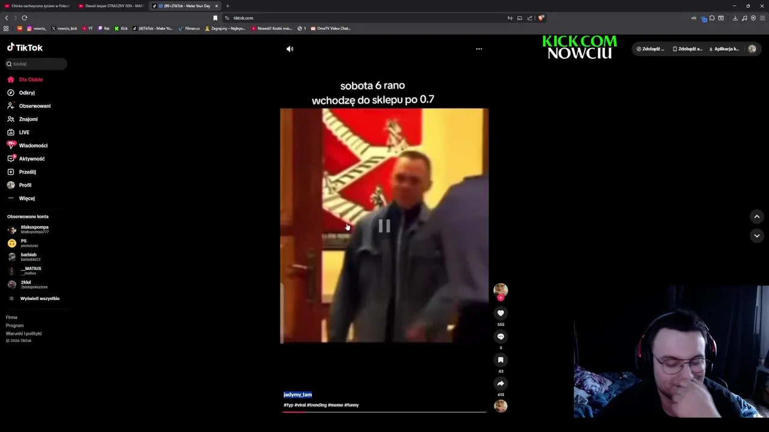
Task: Open browser downloads icon
Action: [735, 18]
